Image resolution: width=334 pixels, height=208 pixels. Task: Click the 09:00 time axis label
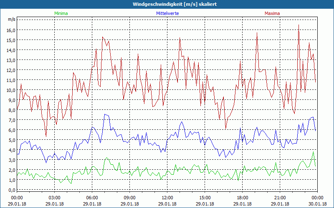[129, 198]
